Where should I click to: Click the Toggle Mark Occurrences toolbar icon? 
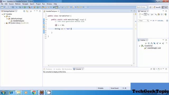(x=57, y=7)
